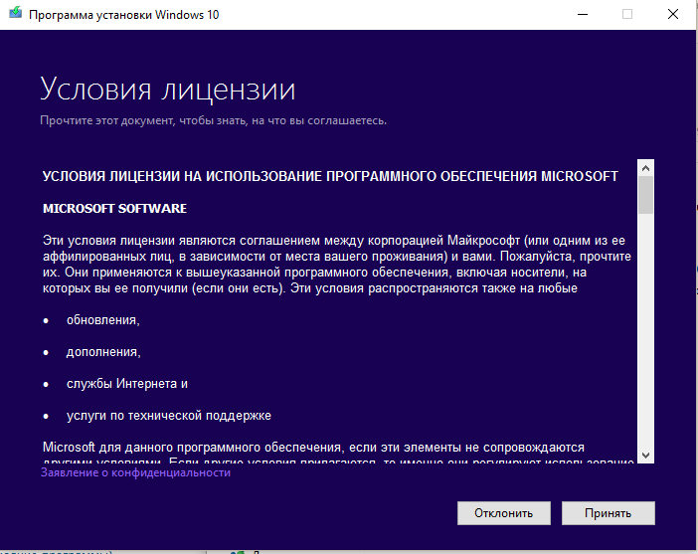
Task: Accept the license with Принять button
Action: (x=609, y=513)
